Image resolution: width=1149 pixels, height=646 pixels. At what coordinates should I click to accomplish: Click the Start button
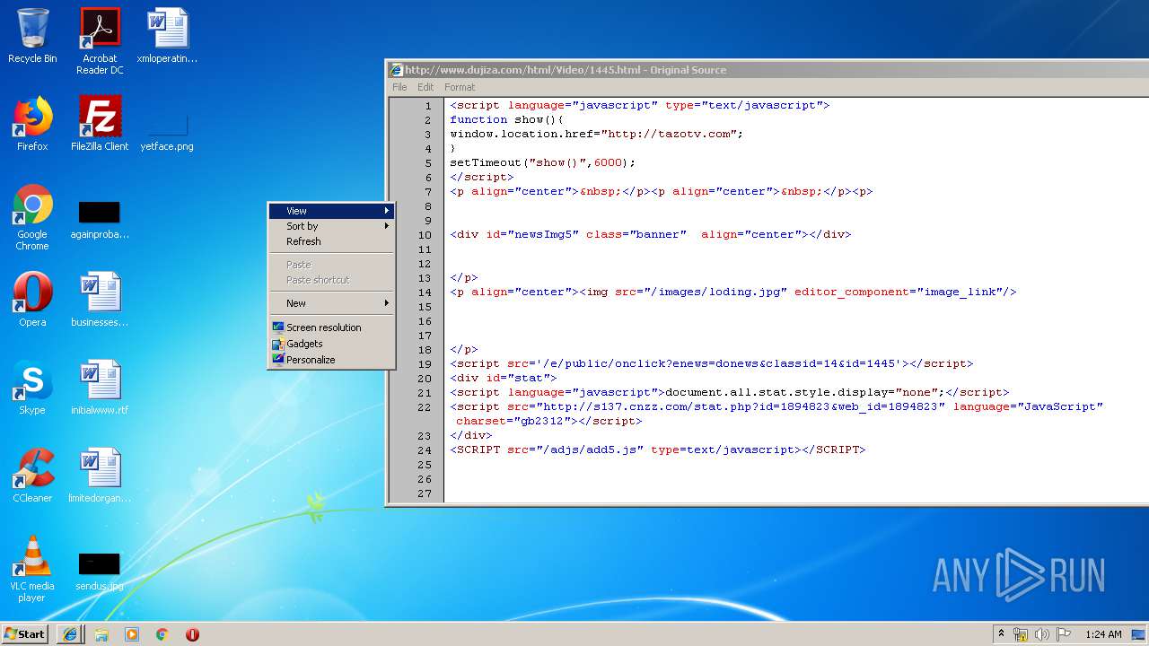click(25, 634)
